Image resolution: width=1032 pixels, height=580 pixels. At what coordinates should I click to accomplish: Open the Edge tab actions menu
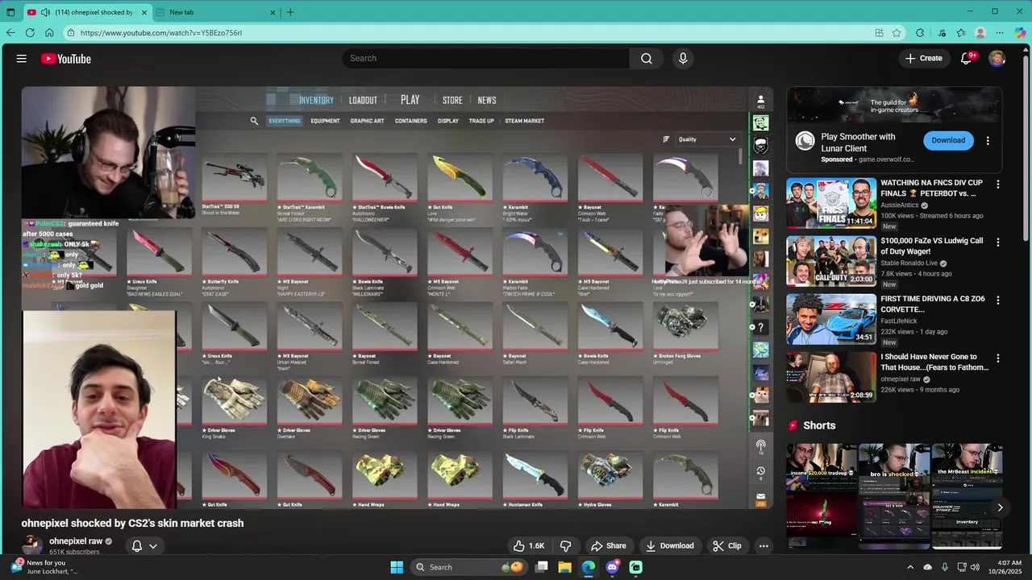tap(10, 12)
